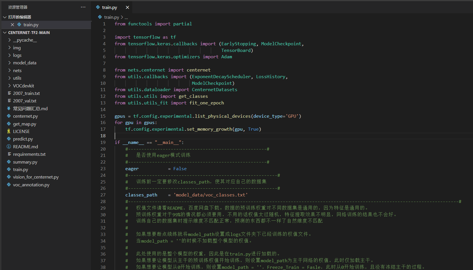This screenshot has width=473, height=270.
Task: Close train.py in open editors list
Action: pyautogui.click(x=12, y=25)
